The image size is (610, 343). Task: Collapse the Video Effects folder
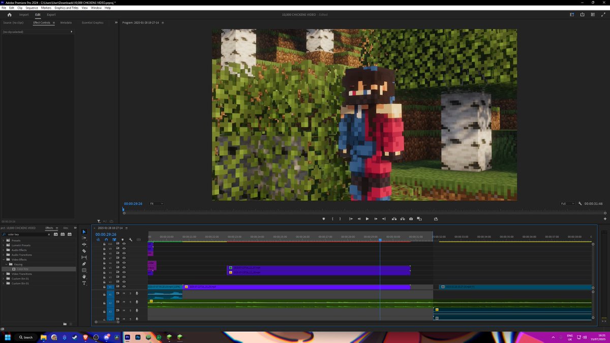[x=3, y=260]
